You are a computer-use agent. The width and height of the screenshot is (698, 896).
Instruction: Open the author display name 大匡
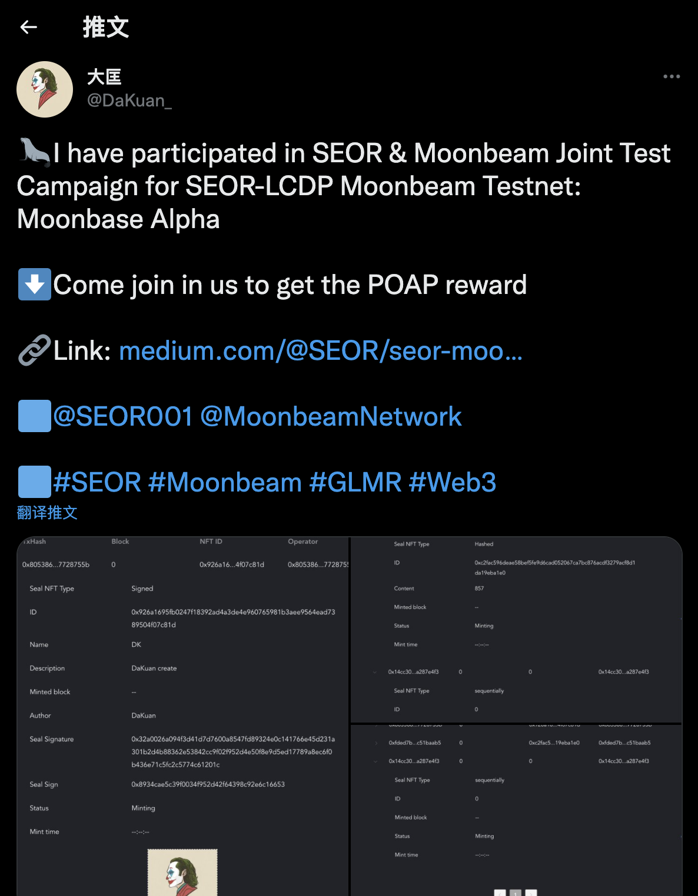coord(104,77)
